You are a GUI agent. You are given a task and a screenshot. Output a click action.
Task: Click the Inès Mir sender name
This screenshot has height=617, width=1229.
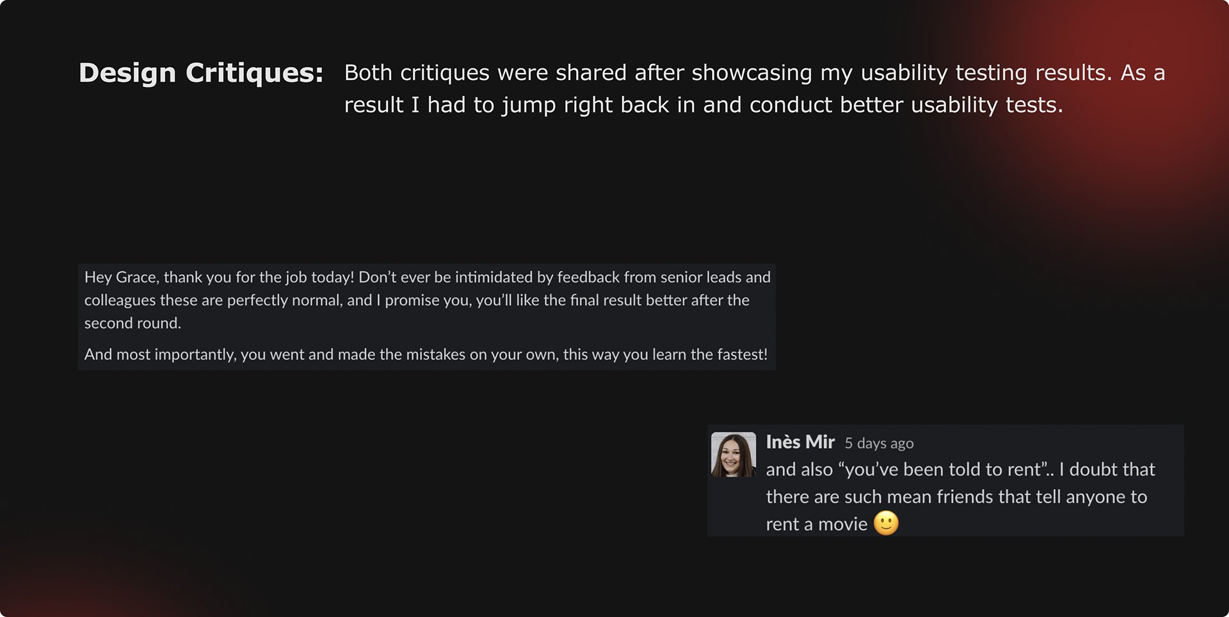click(800, 442)
